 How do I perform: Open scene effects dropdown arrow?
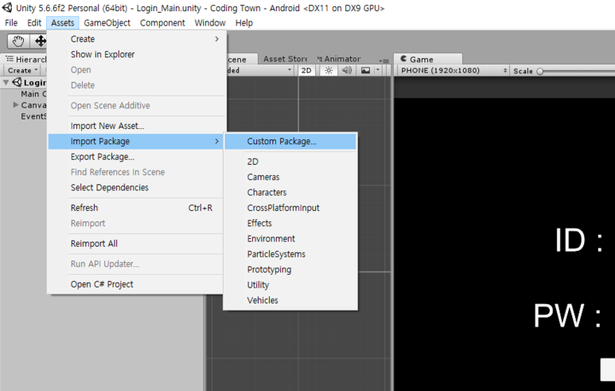377,70
